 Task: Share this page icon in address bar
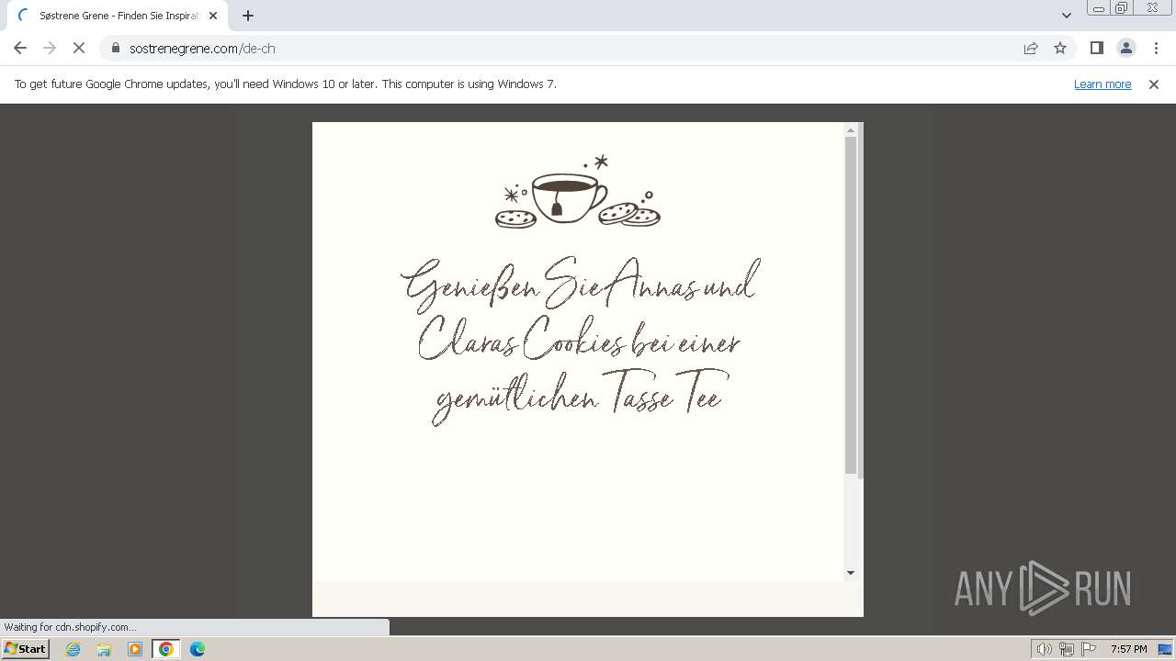[x=1031, y=48]
